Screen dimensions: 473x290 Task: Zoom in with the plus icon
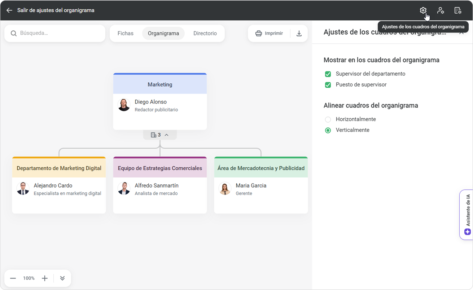click(x=45, y=278)
